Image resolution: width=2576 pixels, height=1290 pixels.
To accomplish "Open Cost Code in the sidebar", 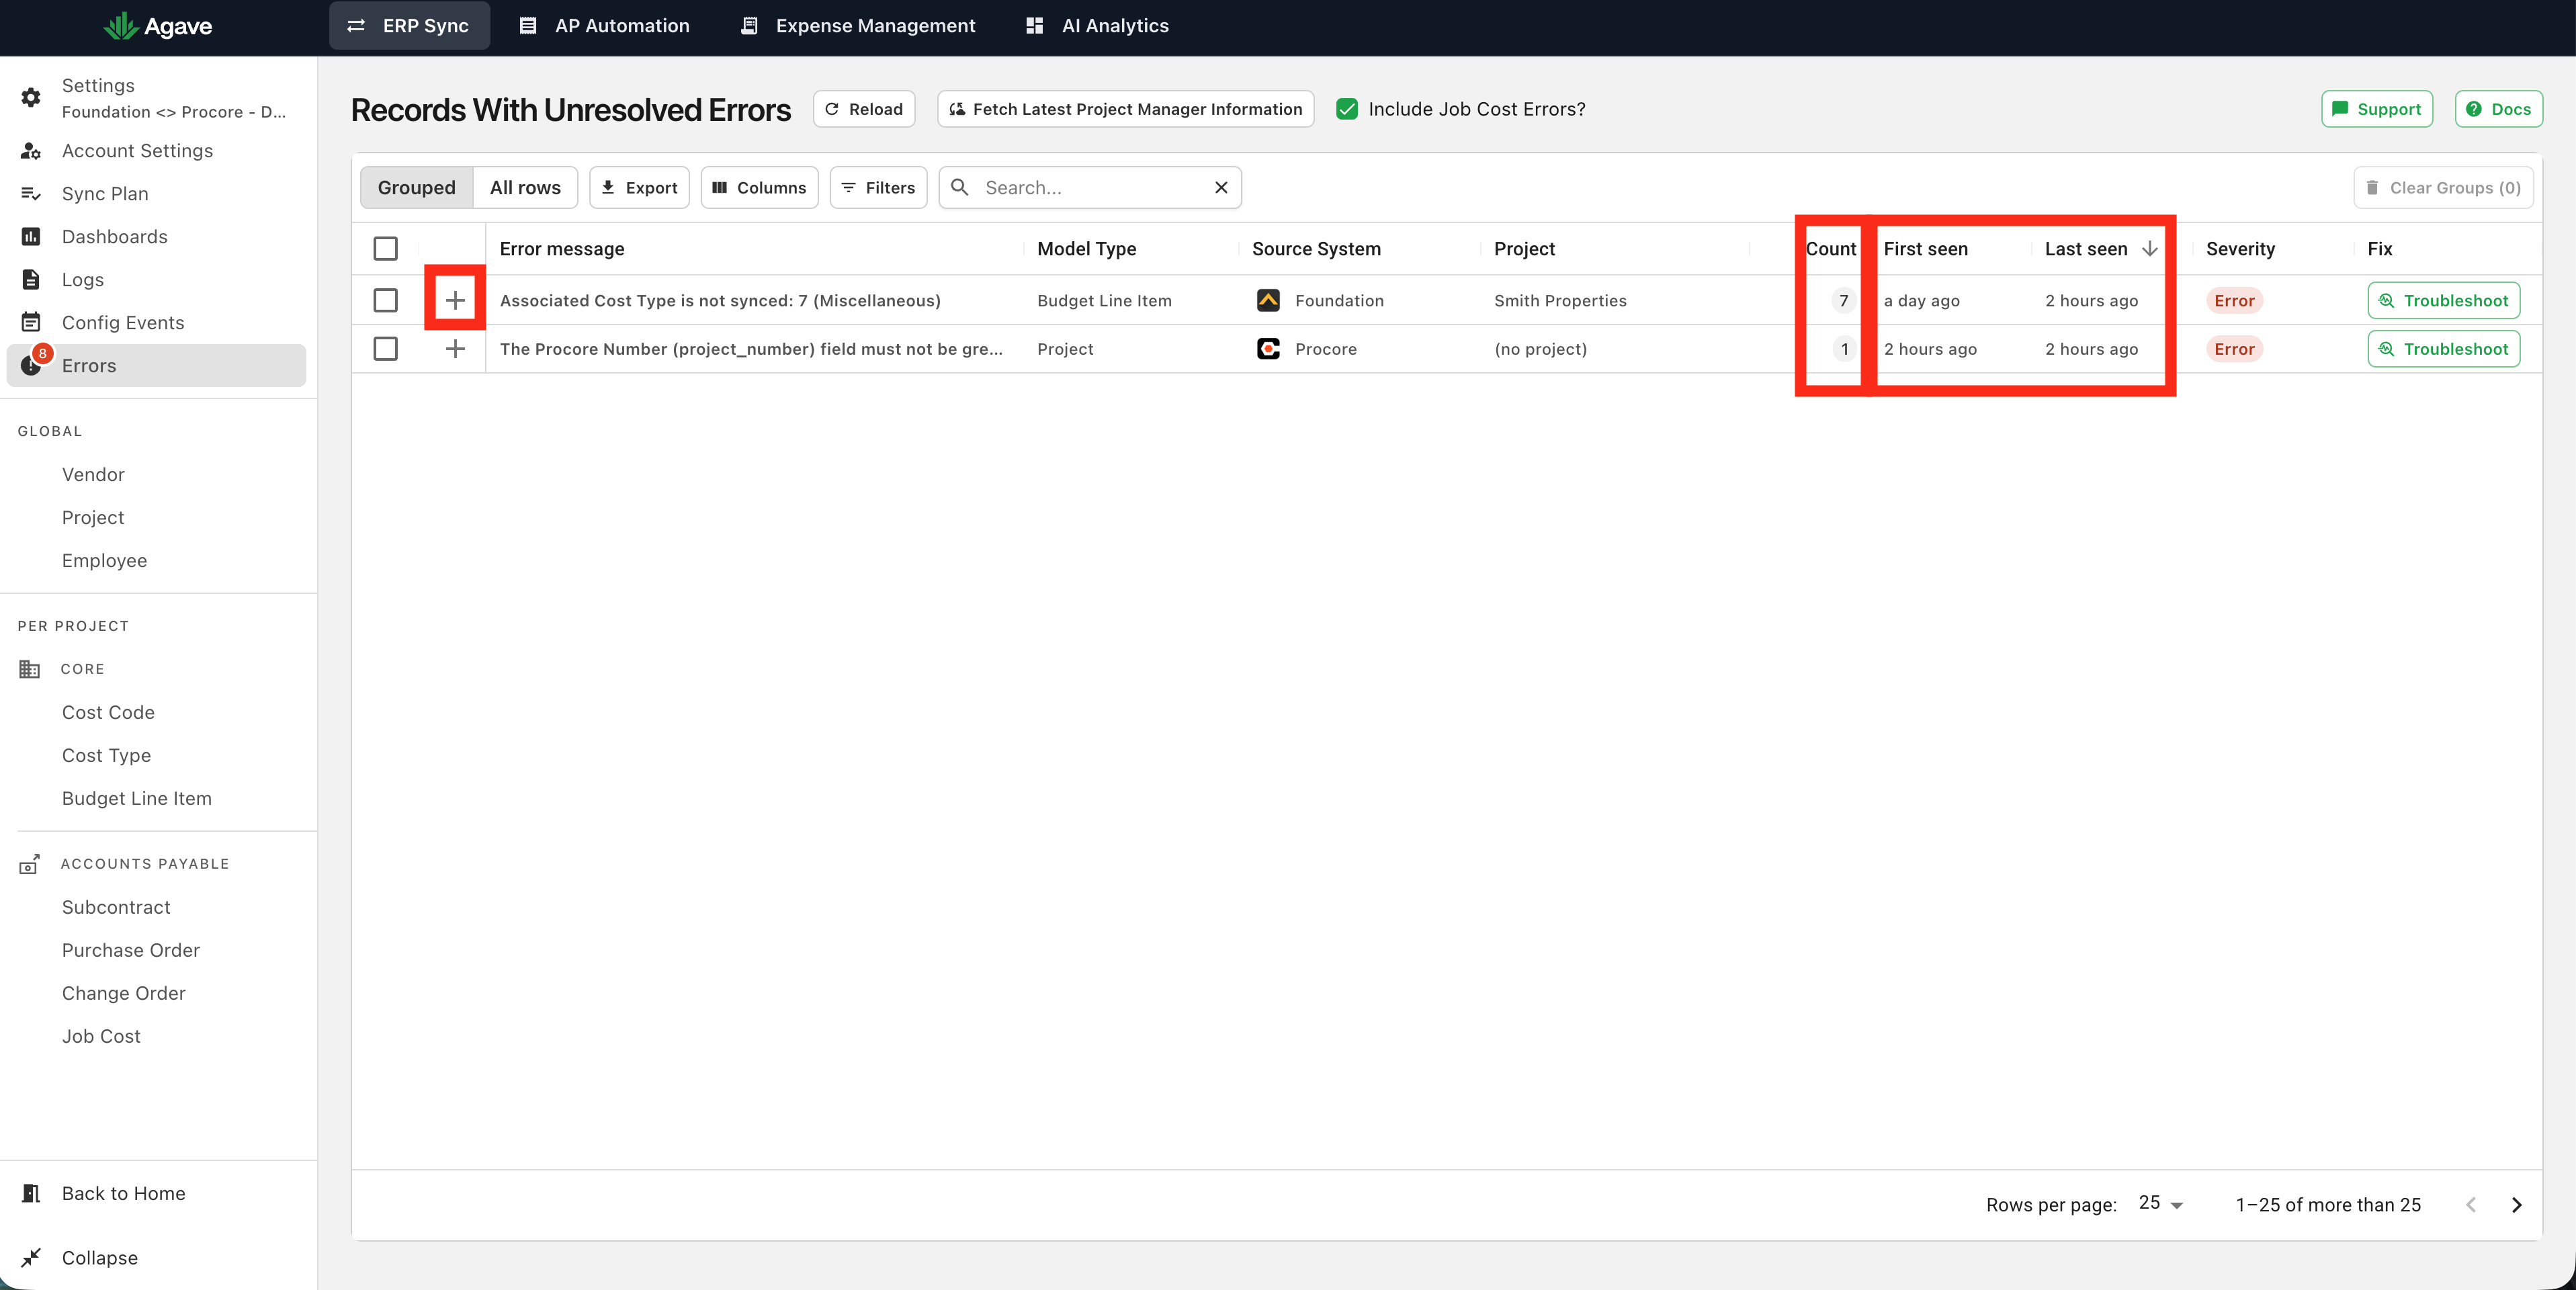I will [x=108, y=712].
